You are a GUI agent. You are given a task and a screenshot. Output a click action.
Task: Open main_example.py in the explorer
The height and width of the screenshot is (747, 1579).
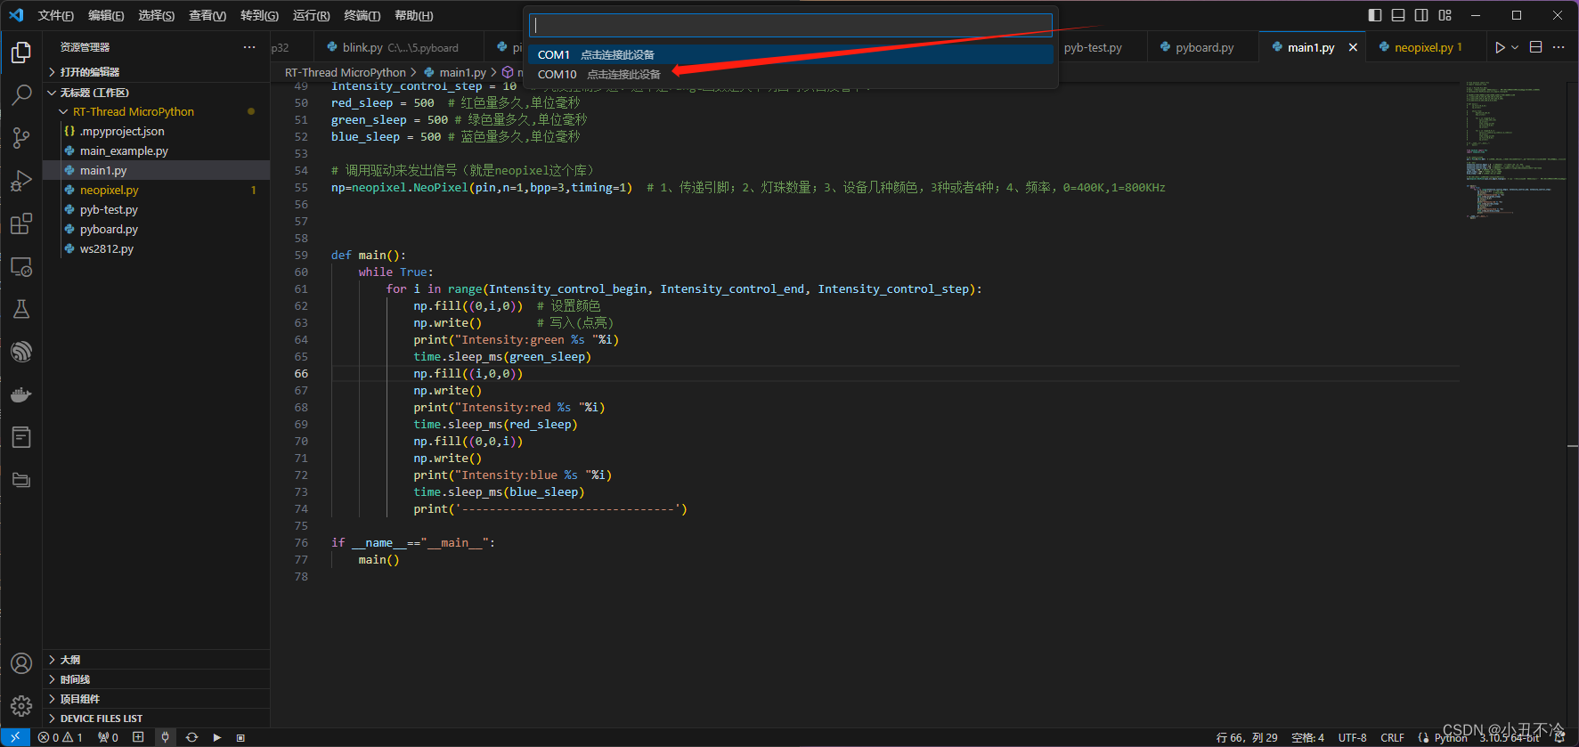(156, 150)
